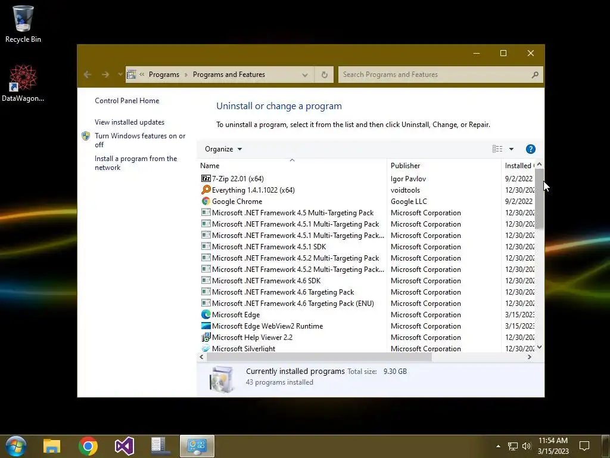
Task: Open the volume speaker tray icon
Action: point(527,446)
